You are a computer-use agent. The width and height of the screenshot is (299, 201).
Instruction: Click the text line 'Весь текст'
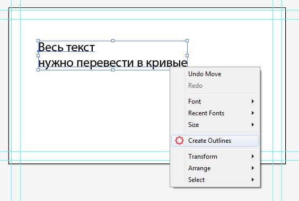coord(67,47)
